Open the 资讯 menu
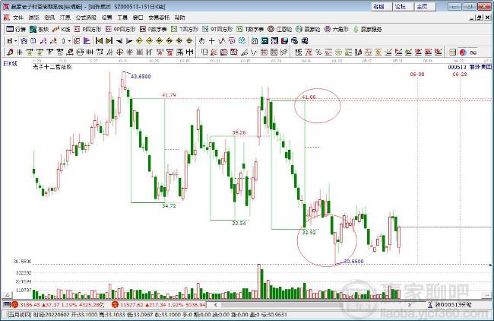Screen dimensions: 494x321 [49, 17]
